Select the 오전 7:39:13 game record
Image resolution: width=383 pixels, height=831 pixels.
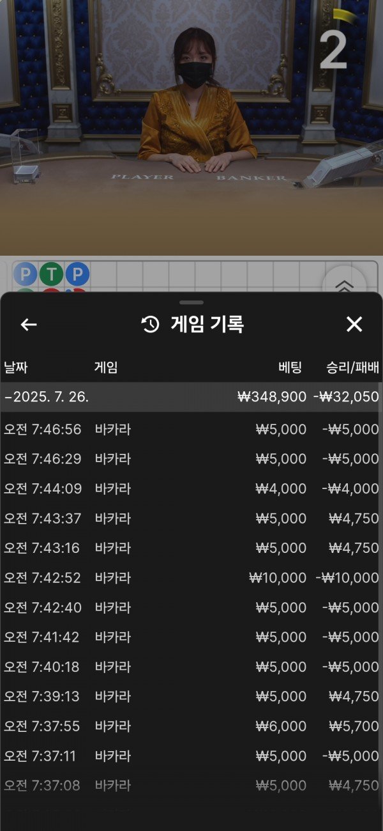[191, 697]
